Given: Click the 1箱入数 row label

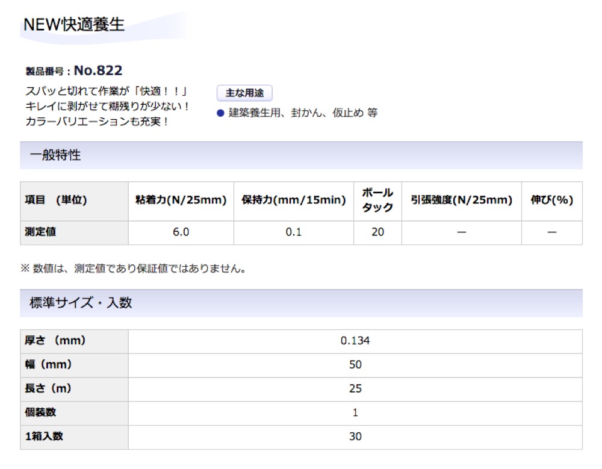Looking at the screenshot, I should (x=43, y=436).
